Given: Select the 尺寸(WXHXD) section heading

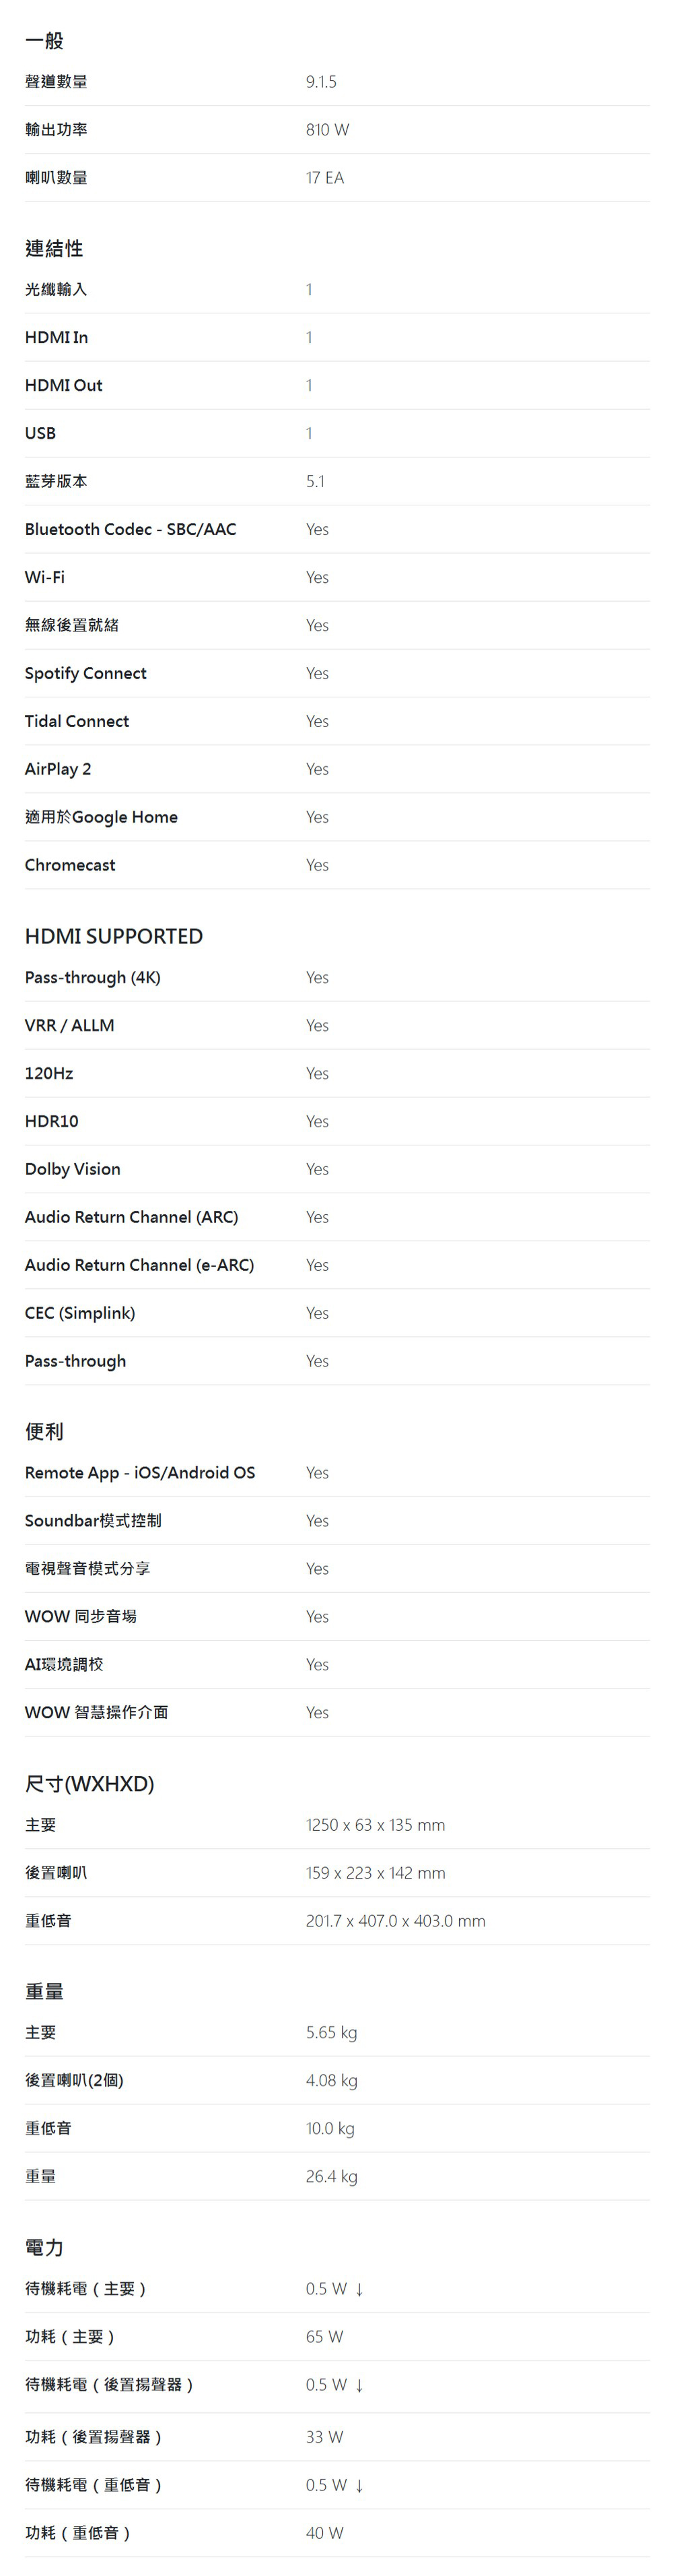Looking at the screenshot, I should 90,1783.
